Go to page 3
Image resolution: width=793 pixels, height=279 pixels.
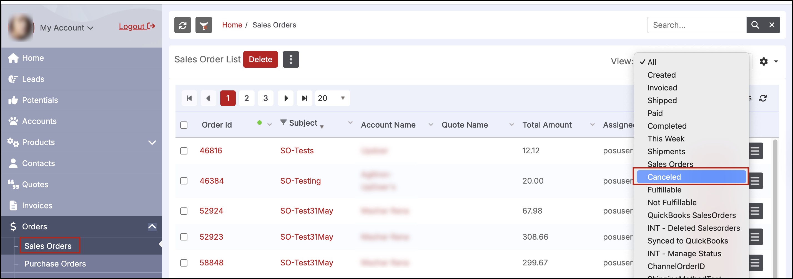tap(266, 98)
